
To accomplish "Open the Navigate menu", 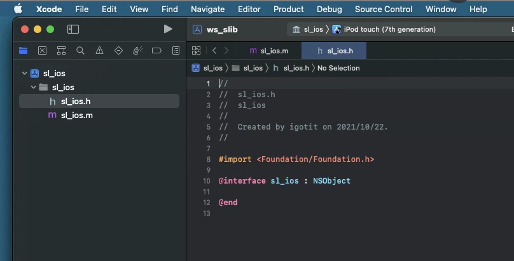I will pos(208,9).
